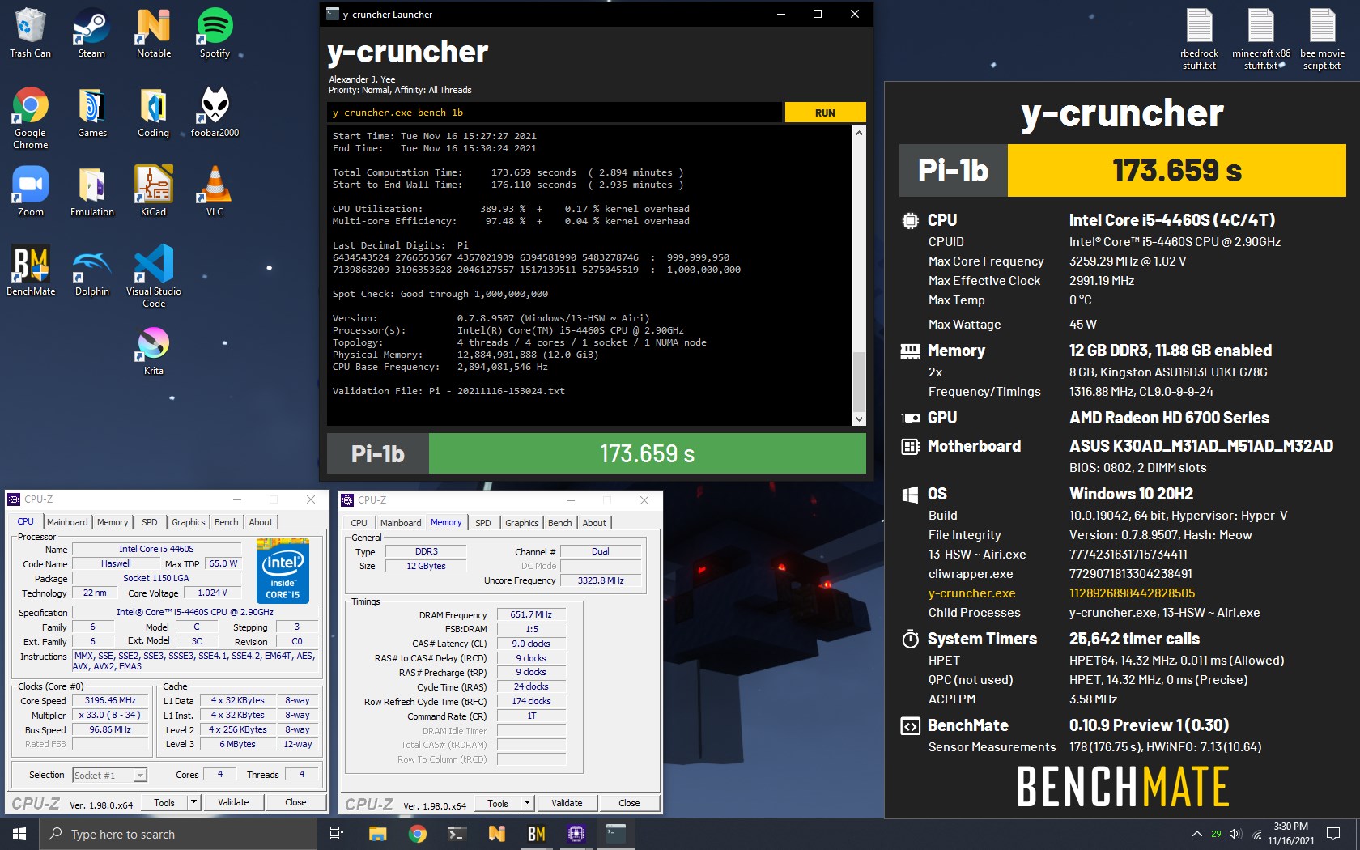Open minecraft x86 stuff.txt file
This screenshot has height=850, width=1360.
pos(1260,39)
